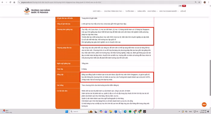211x114 pixels.
Task: Switch site language to EN
Action: click(x=180, y=6)
